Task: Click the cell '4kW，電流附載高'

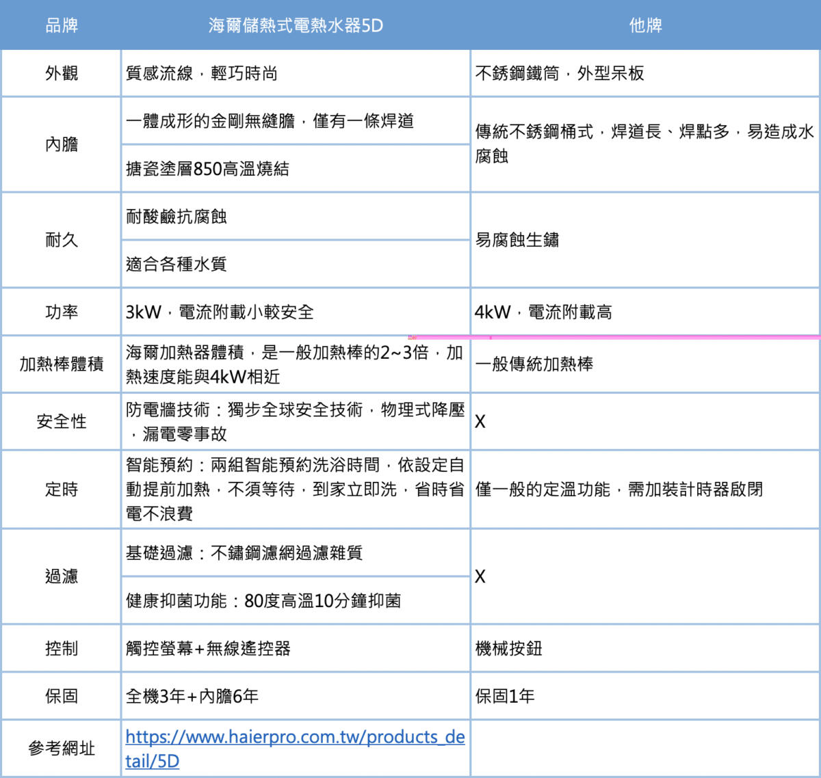Action: (x=645, y=312)
